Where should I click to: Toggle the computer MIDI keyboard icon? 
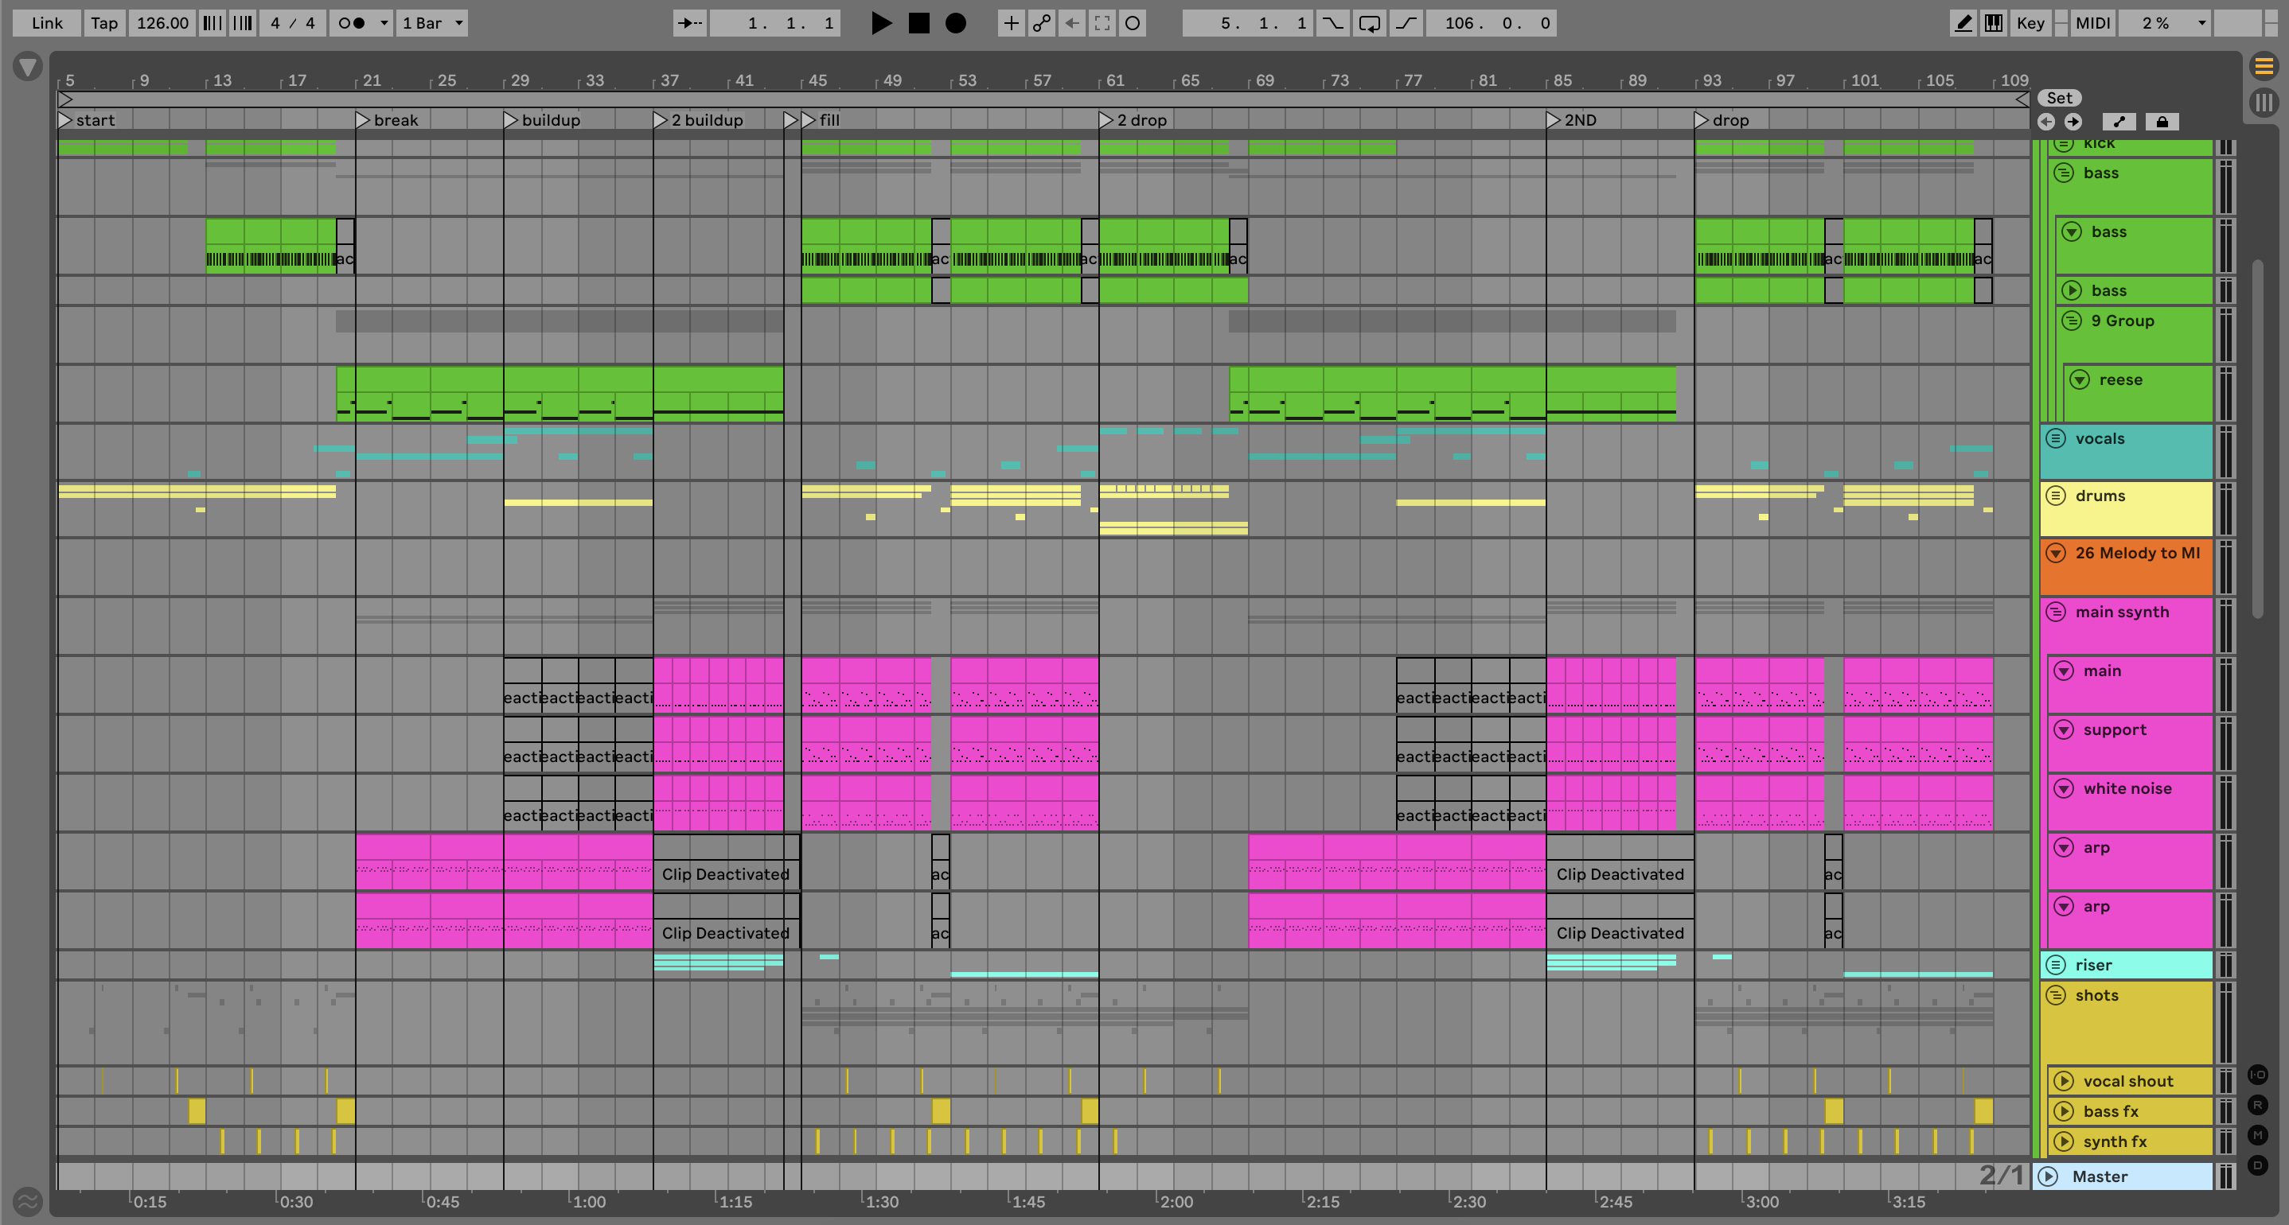tap(1993, 23)
